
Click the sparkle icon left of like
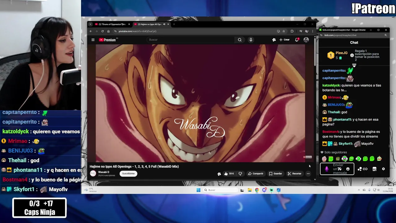pos(219,174)
